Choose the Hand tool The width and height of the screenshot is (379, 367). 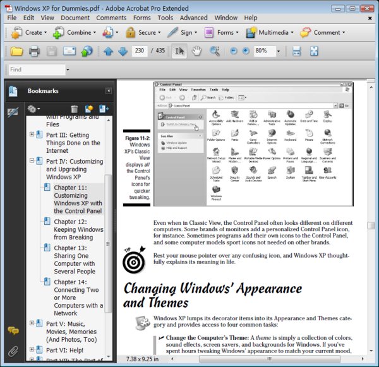pos(196,51)
